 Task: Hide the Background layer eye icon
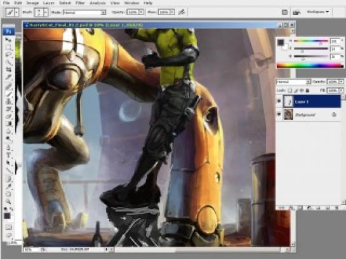(x=279, y=115)
